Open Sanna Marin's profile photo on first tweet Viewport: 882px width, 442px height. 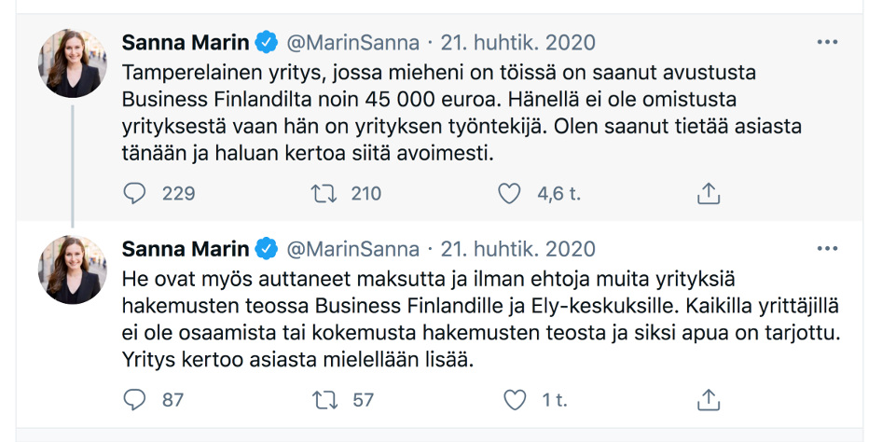73,62
